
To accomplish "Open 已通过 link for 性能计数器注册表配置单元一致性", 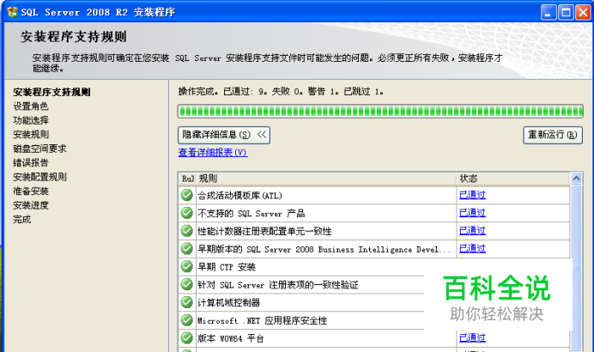I will 472,230.
